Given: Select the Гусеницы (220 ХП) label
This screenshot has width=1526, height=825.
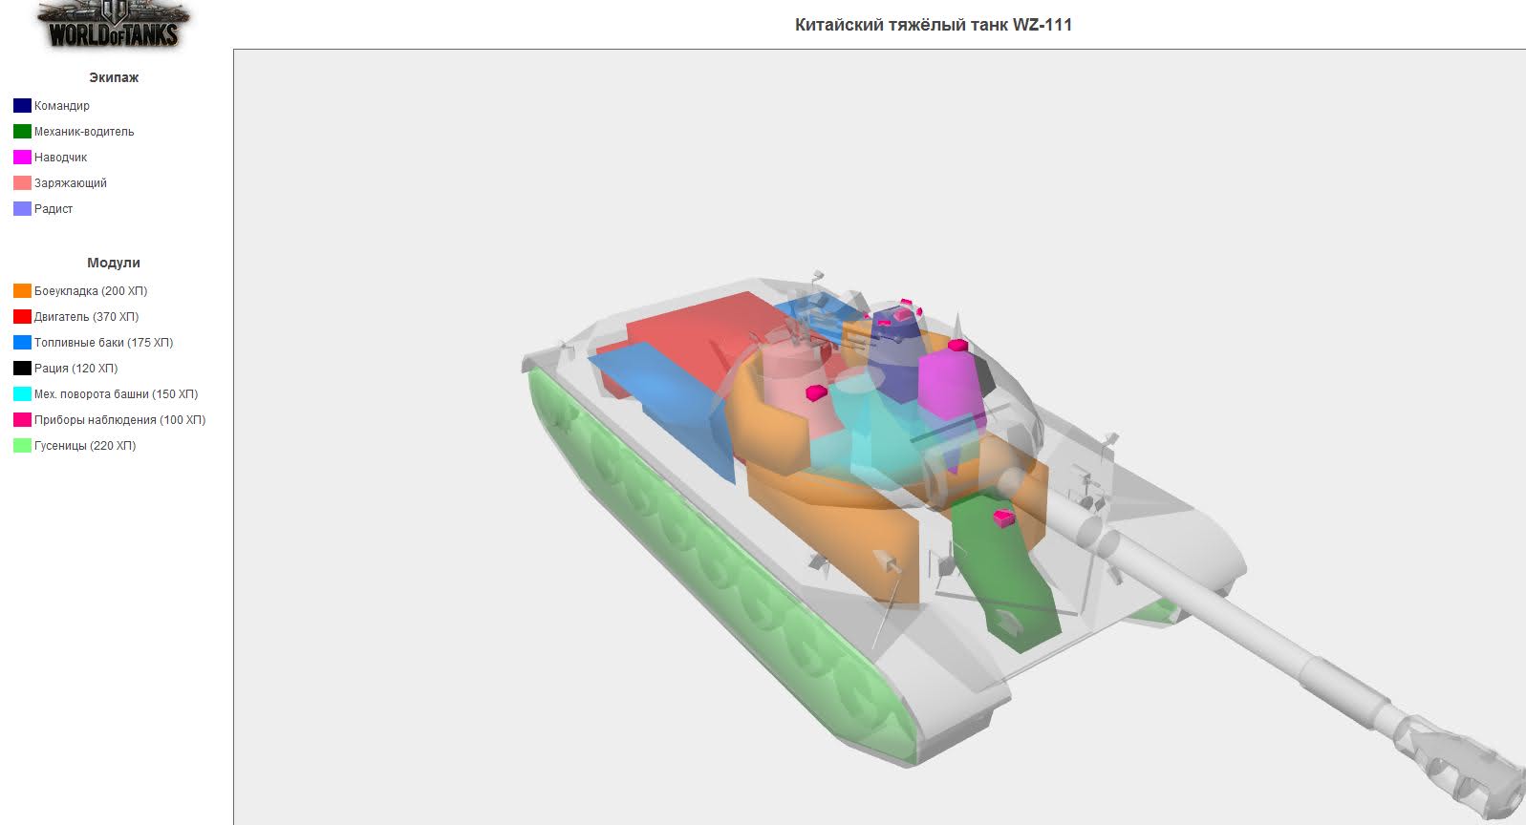Looking at the screenshot, I should click(x=85, y=446).
